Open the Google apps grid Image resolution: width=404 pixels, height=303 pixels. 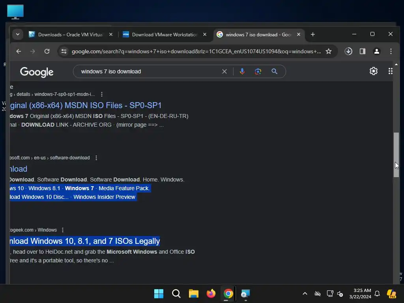pyautogui.click(x=390, y=71)
